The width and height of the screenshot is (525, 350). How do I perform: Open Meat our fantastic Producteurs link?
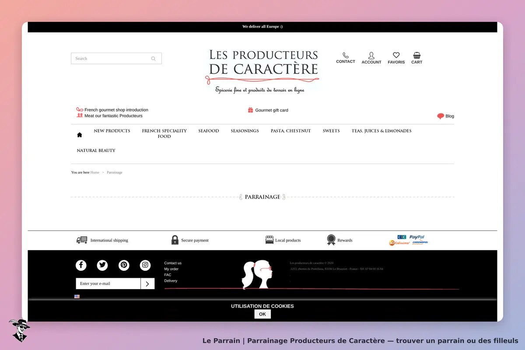[x=114, y=116]
